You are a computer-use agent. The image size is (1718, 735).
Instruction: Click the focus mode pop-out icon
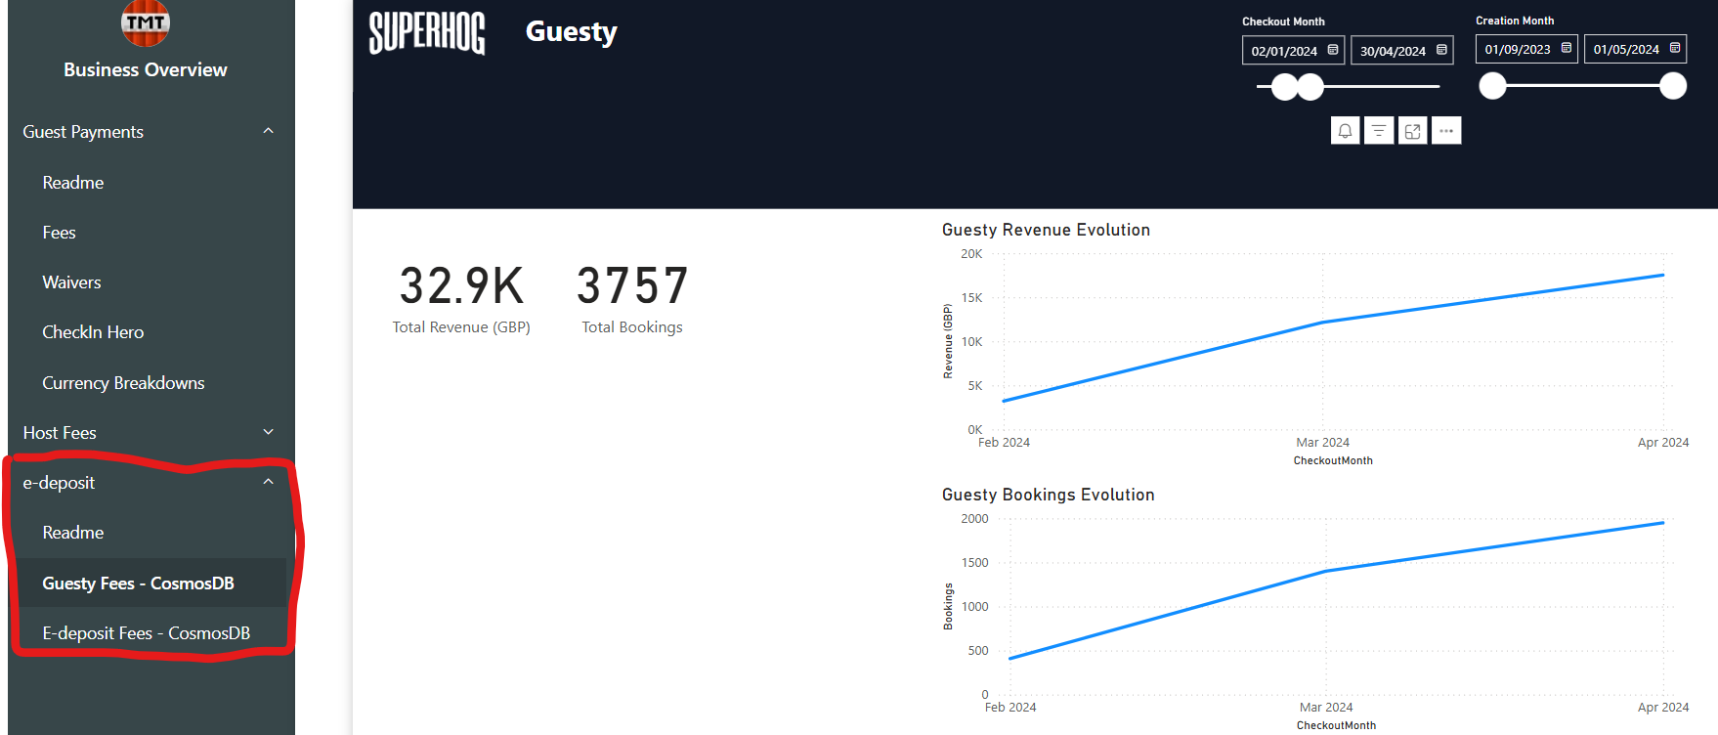point(1412,131)
